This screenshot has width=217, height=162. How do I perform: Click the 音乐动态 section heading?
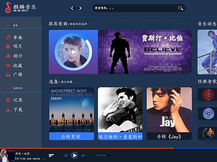tap(207, 24)
